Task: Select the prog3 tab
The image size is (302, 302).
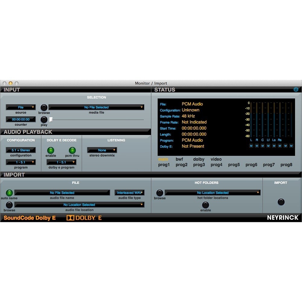Action: (199, 165)
